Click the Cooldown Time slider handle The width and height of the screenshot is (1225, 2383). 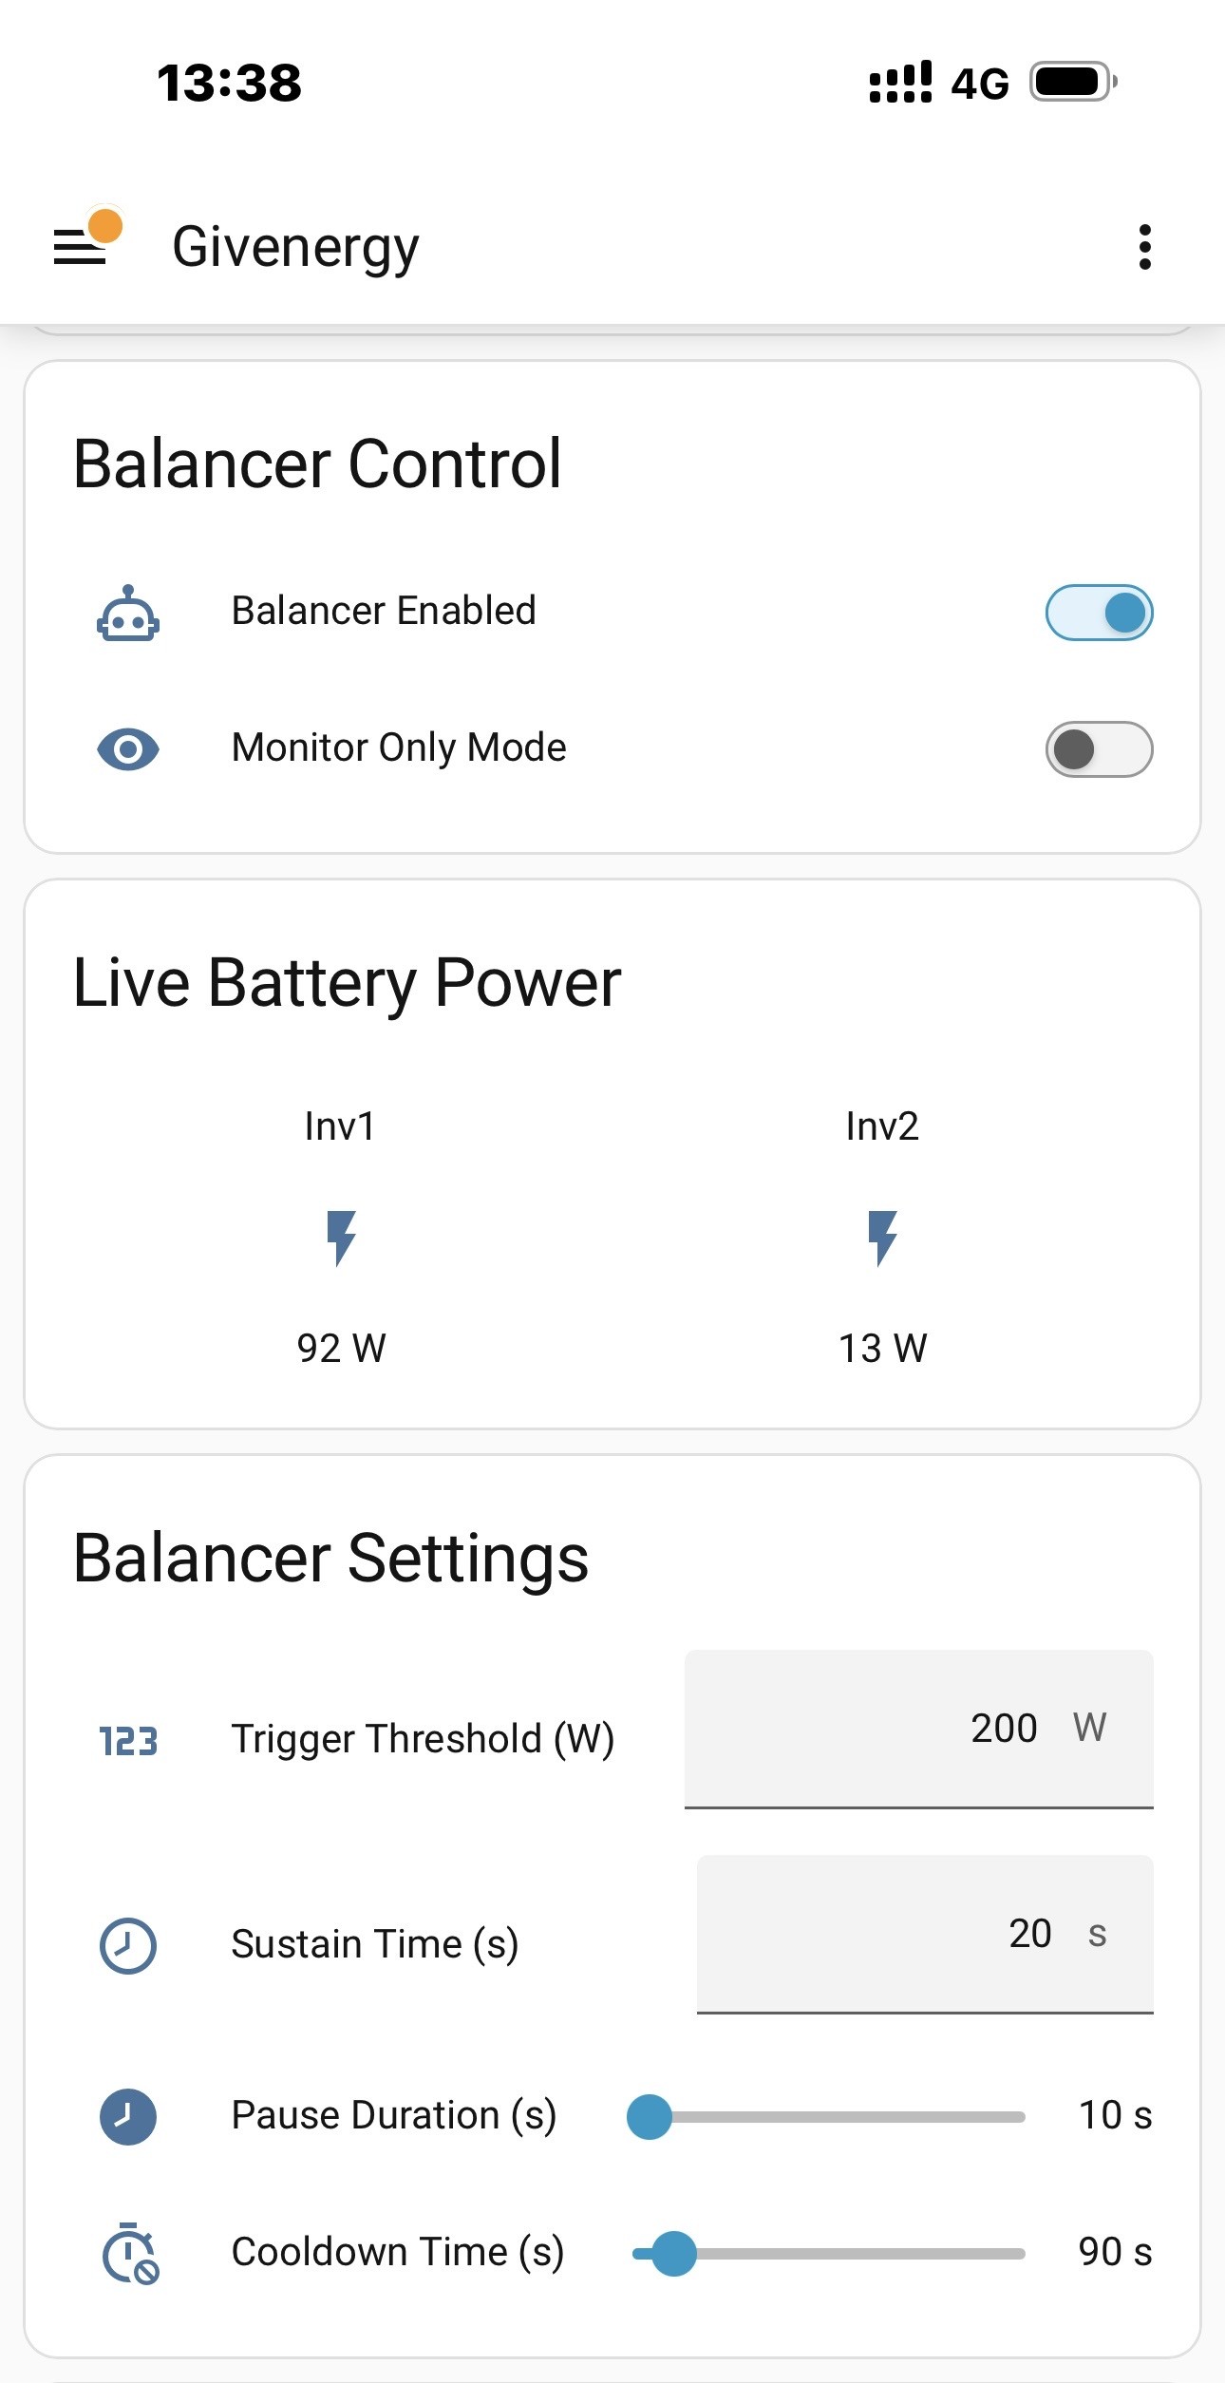pos(674,2254)
